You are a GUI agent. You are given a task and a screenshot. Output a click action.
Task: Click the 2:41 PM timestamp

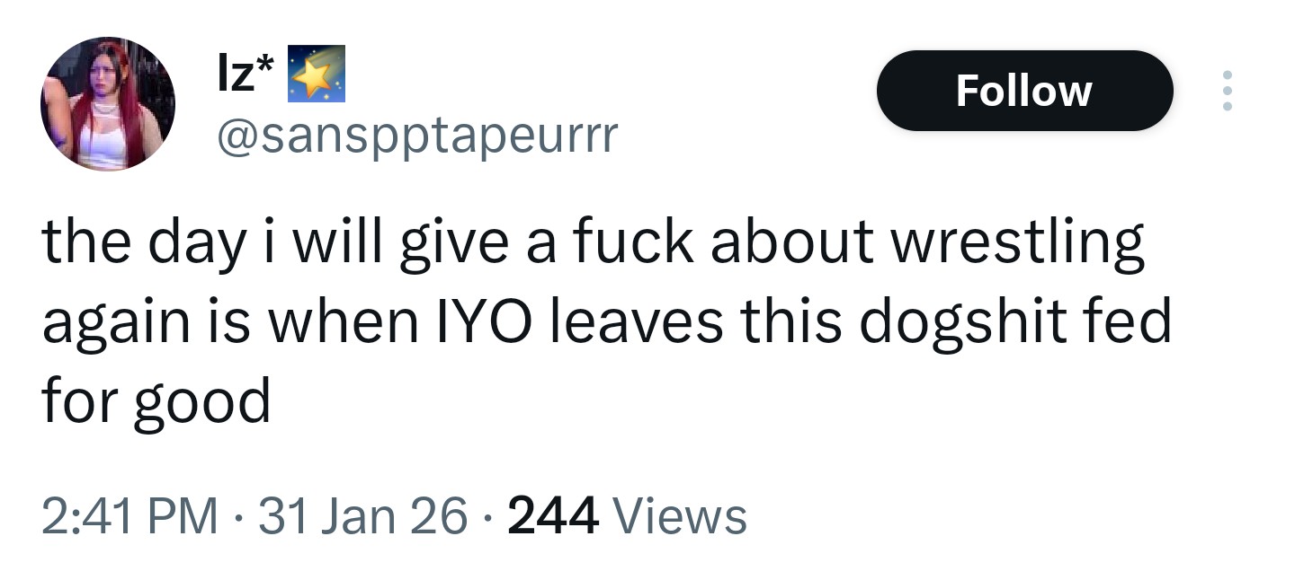click(x=130, y=516)
